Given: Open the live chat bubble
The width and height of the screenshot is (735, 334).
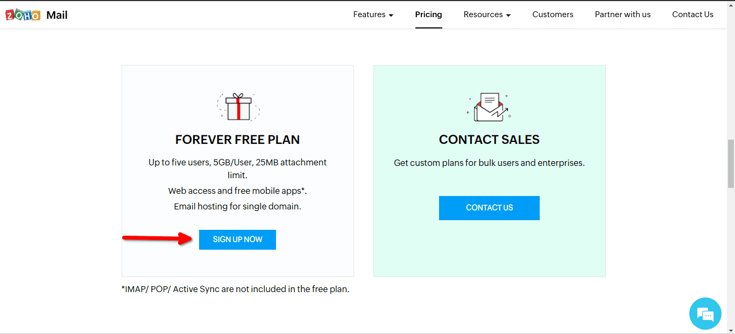Looking at the screenshot, I should click(705, 314).
